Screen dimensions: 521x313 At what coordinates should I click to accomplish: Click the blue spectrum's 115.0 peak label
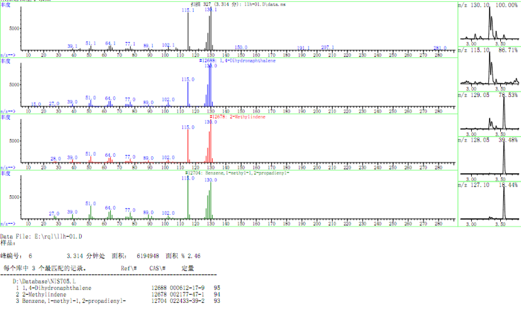(188, 79)
